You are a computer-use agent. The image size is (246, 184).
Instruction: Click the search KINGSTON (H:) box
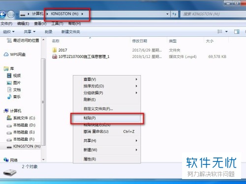pyautogui.click(x=213, y=14)
